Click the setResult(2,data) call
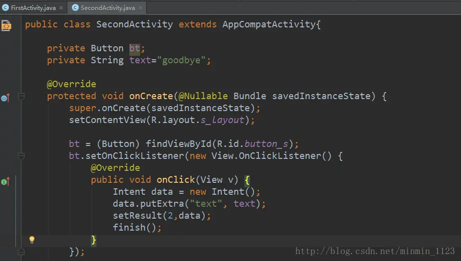This screenshot has height=261, width=461. coord(159,216)
